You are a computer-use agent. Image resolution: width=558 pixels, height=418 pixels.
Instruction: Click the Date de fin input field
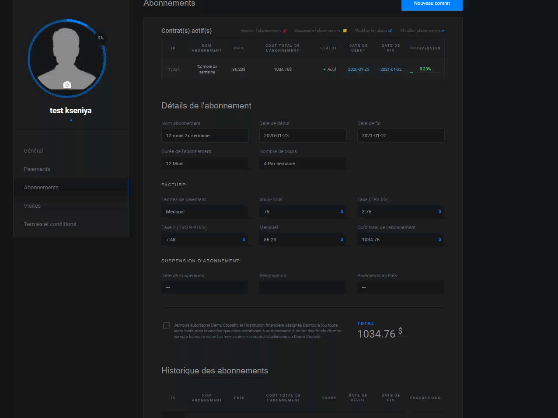tap(401, 136)
